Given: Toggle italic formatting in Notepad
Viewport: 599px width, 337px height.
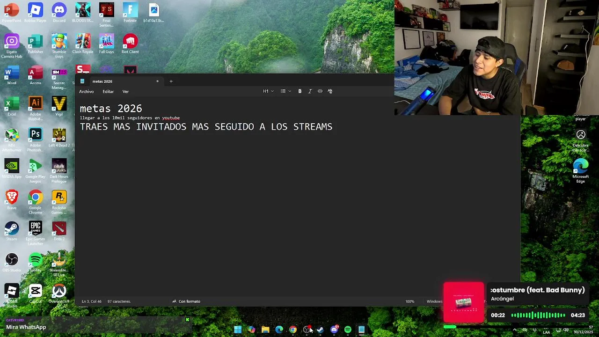Looking at the screenshot, I should click(310, 91).
